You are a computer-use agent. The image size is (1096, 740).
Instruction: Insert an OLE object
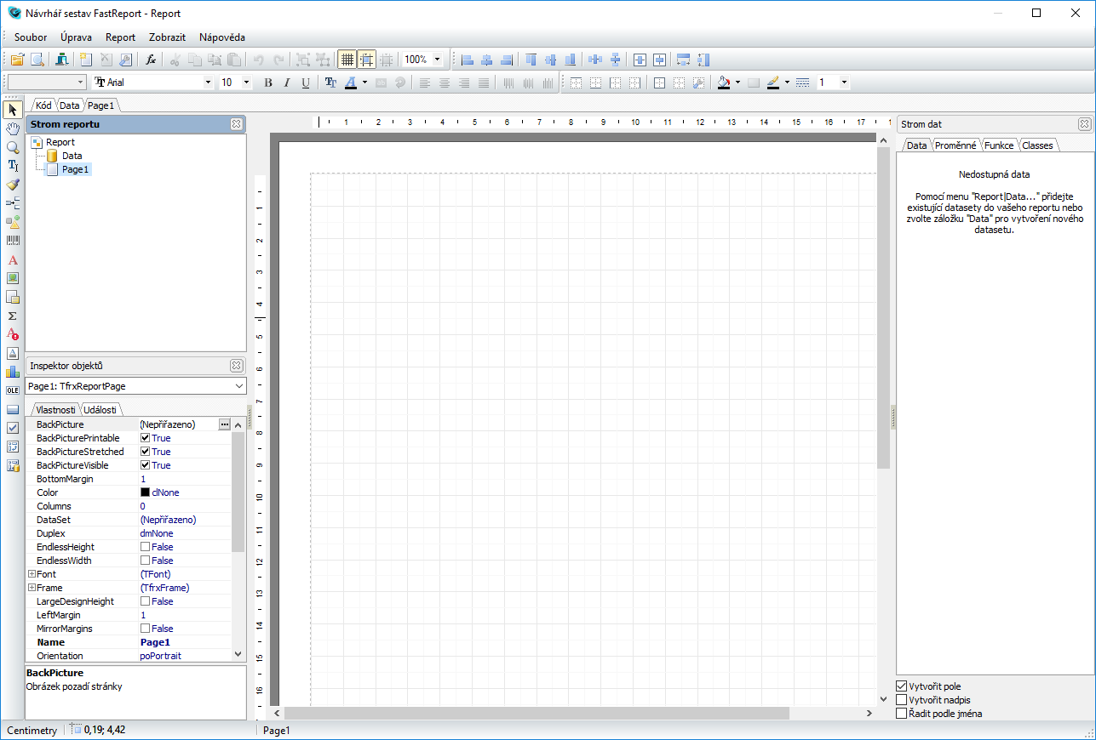(x=13, y=390)
